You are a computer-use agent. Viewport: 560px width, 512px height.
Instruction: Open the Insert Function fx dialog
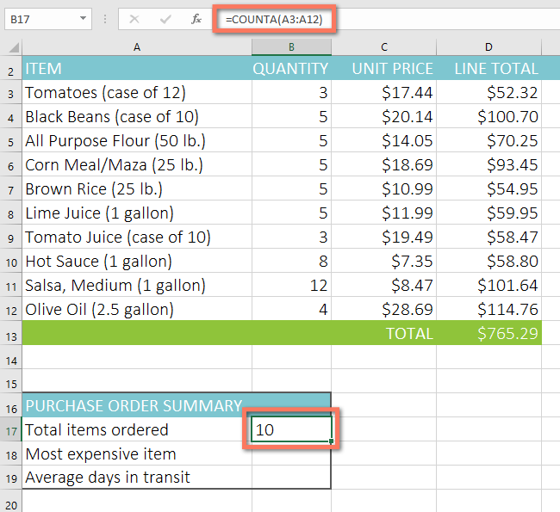pyautogui.click(x=196, y=18)
